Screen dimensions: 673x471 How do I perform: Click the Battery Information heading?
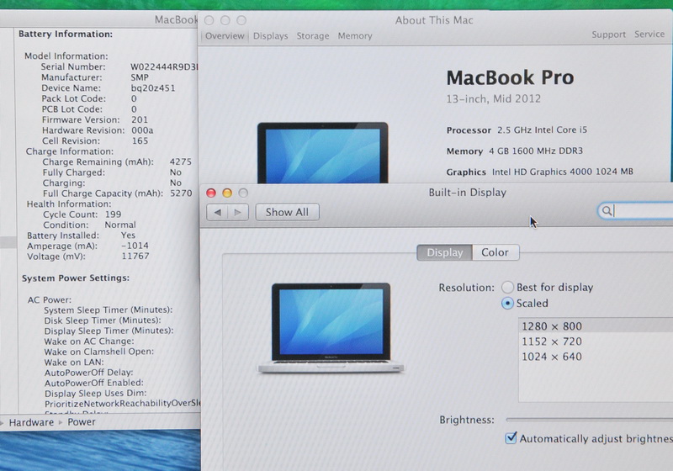pyautogui.click(x=66, y=34)
